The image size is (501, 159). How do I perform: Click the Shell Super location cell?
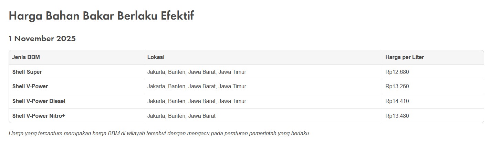pos(197,72)
